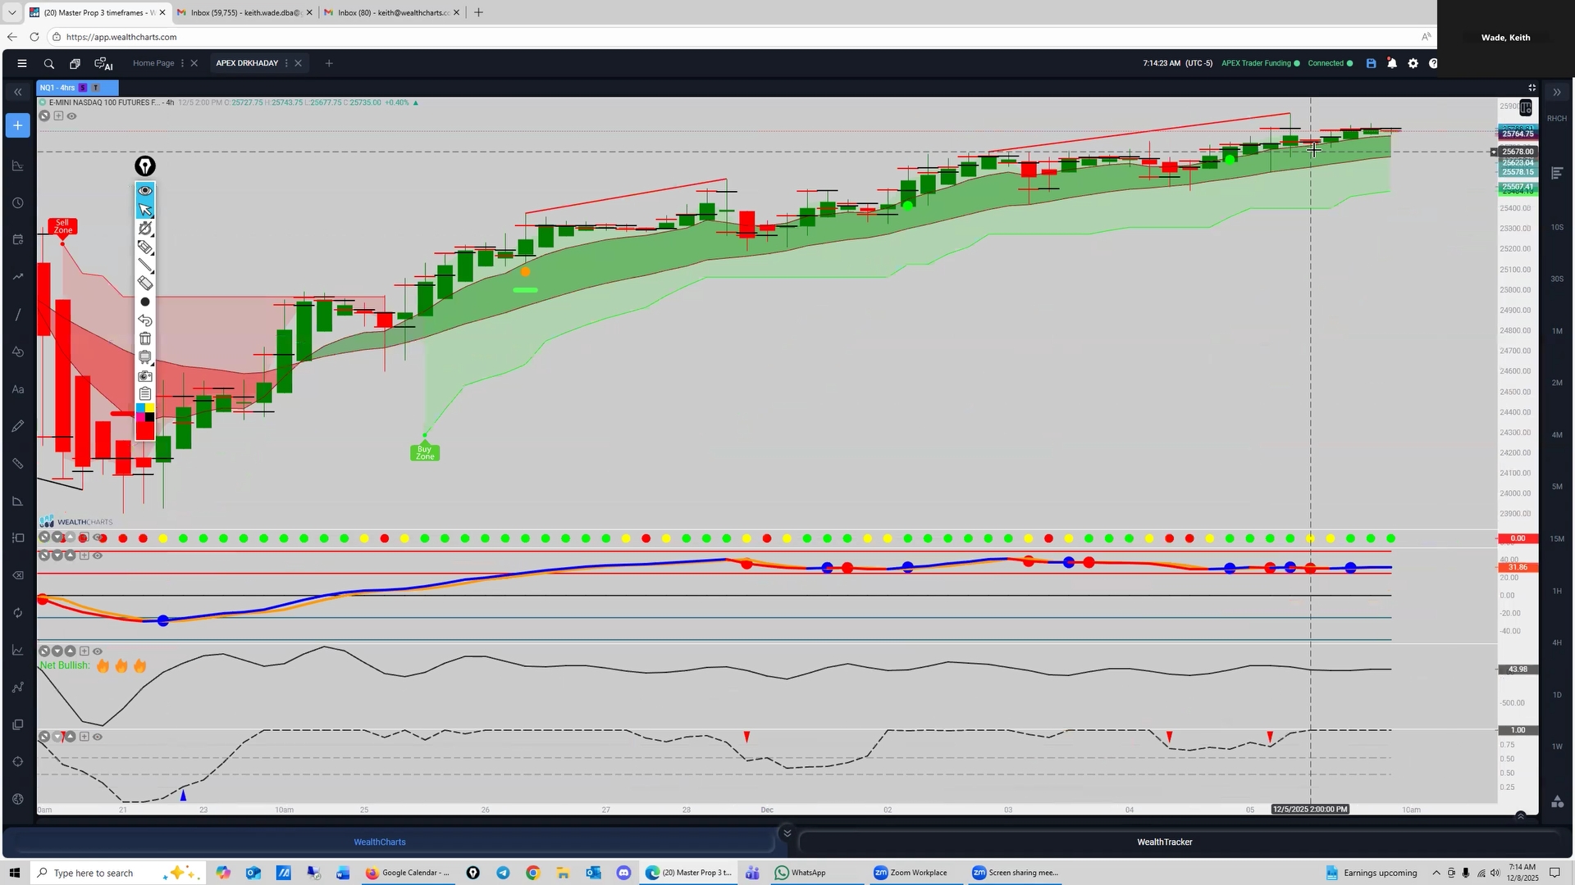Open the workspace settings gear

(1413, 64)
